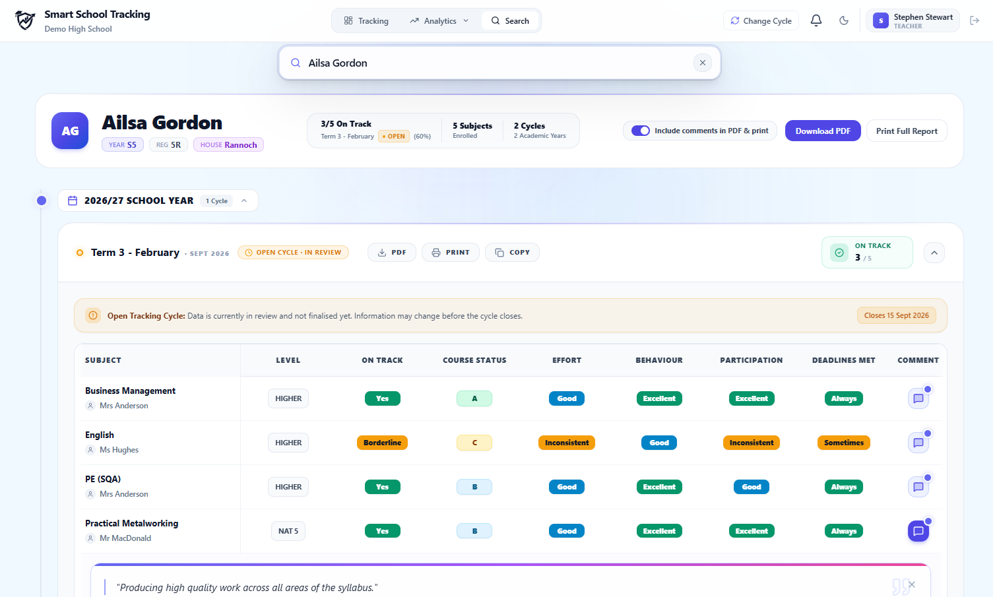Print the Term 3 cycle
The height and width of the screenshot is (597, 993).
click(x=451, y=253)
